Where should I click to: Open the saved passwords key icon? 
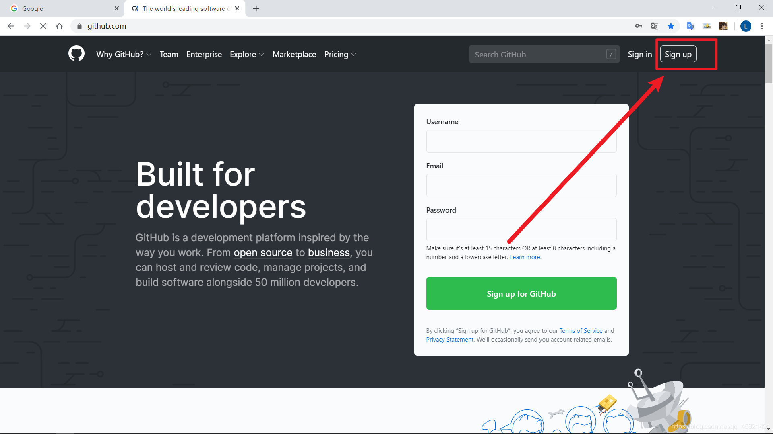pos(639,26)
